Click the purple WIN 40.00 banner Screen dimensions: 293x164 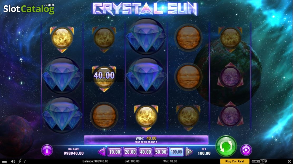coord(146,140)
